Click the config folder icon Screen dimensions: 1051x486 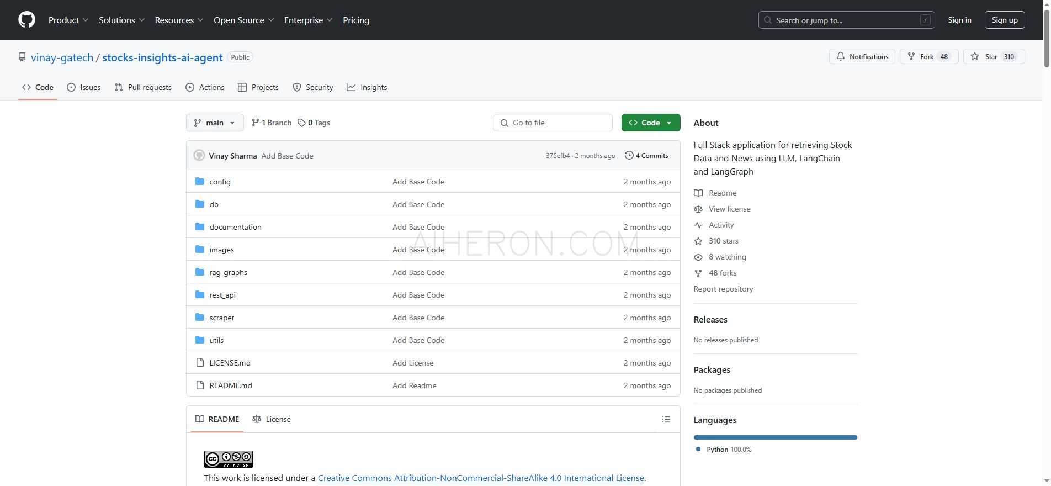point(200,181)
